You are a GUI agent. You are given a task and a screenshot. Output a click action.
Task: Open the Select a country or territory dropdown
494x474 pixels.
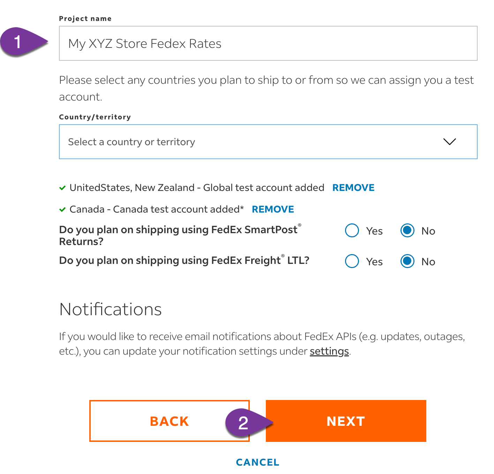point(268,142)
